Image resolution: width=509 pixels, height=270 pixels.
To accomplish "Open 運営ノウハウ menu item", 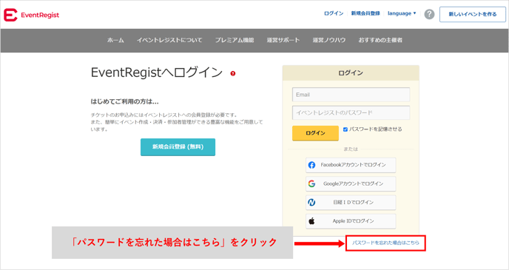I will click(328, 40).
